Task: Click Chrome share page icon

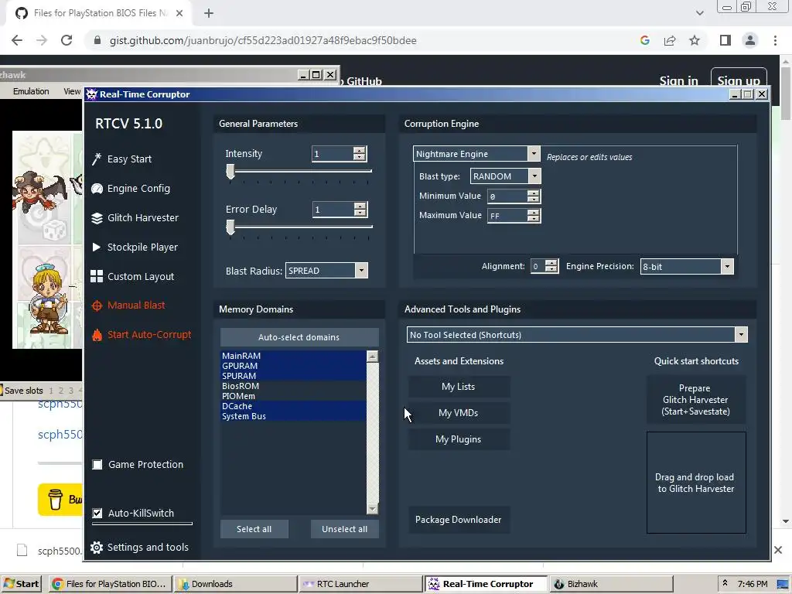Action: [x=670, y=40]
